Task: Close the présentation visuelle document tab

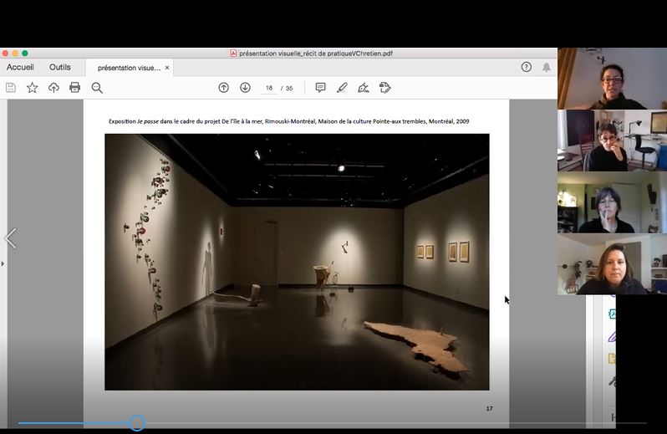Action: coord(167,68)
